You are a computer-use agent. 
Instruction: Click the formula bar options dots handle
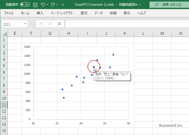click(x=32, y=24)
